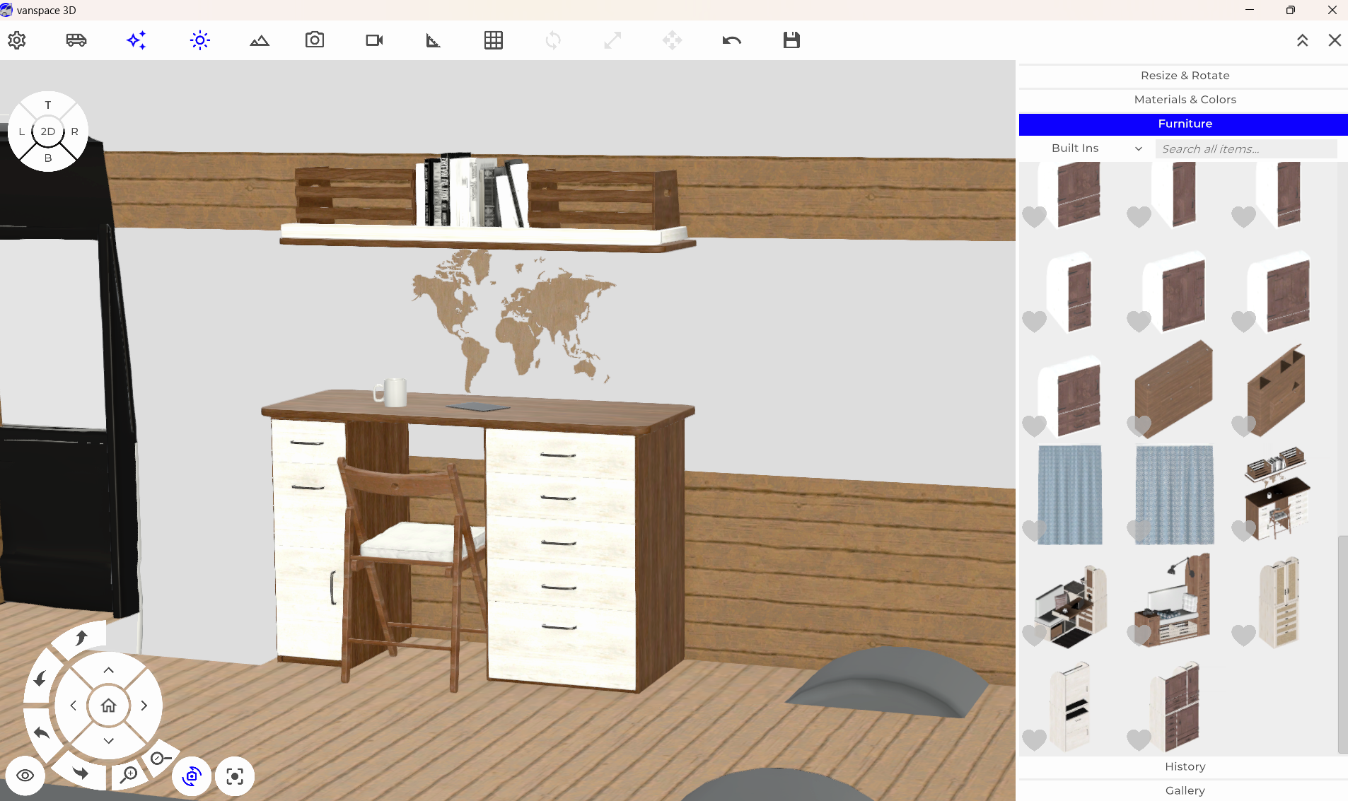This screenshot has height=801, width=1348.
Task: Toggle the sun lighting icon
Action: pos(200,40)
